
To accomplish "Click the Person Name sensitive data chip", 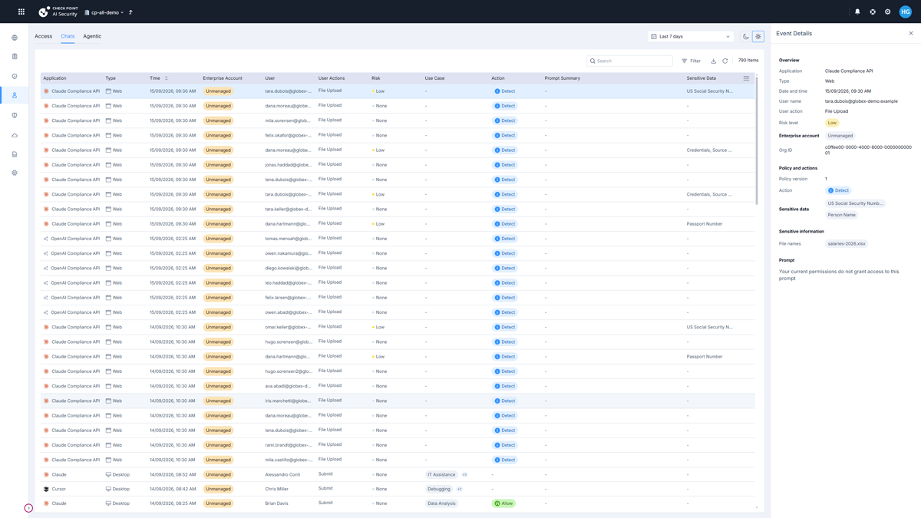I will (841, 215).
